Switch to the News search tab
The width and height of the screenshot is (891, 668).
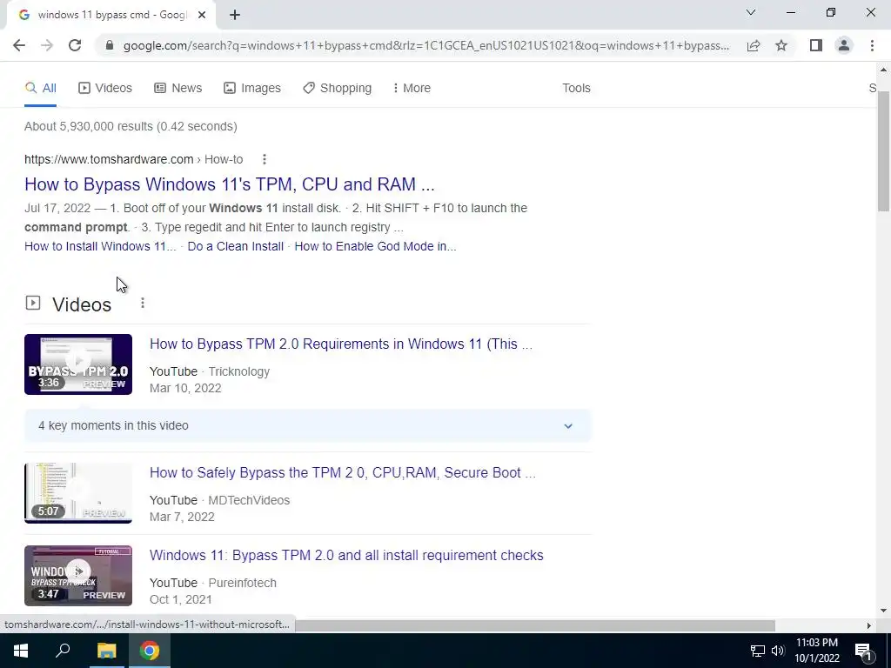[178, 88]
